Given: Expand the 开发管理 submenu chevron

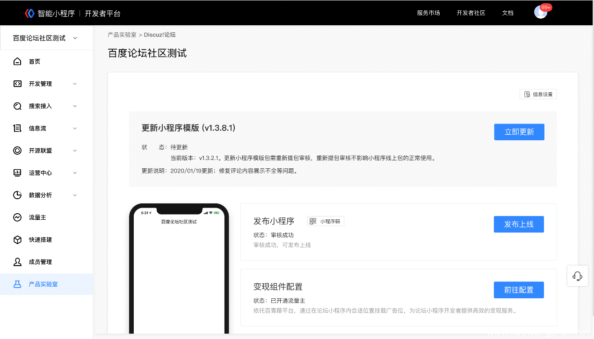Looking at the screenshot, I should (75, 84).
